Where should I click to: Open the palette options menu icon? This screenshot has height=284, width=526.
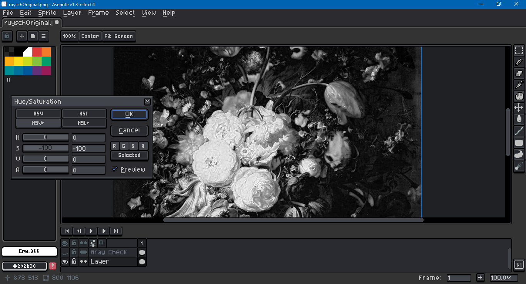[x=44, y=36]
